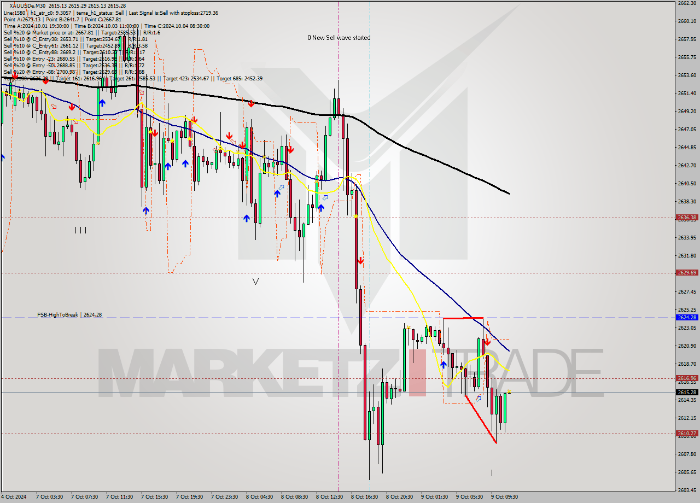Click the 'Time A:2024.10.01 19:30:00' info line
Screen dimensions: 700x503
pos(106,26)
